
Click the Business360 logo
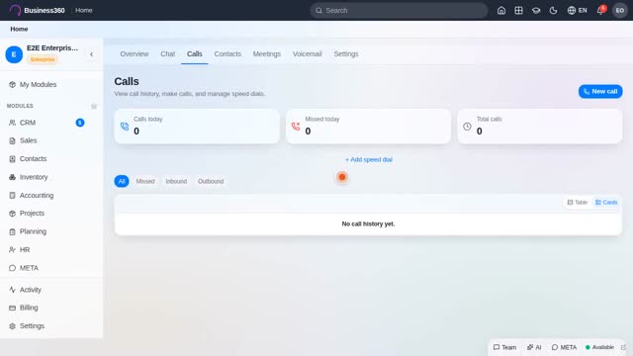[x=38, y=11]
